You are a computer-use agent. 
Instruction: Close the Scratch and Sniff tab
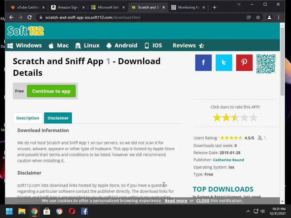(x=164, y=7)
